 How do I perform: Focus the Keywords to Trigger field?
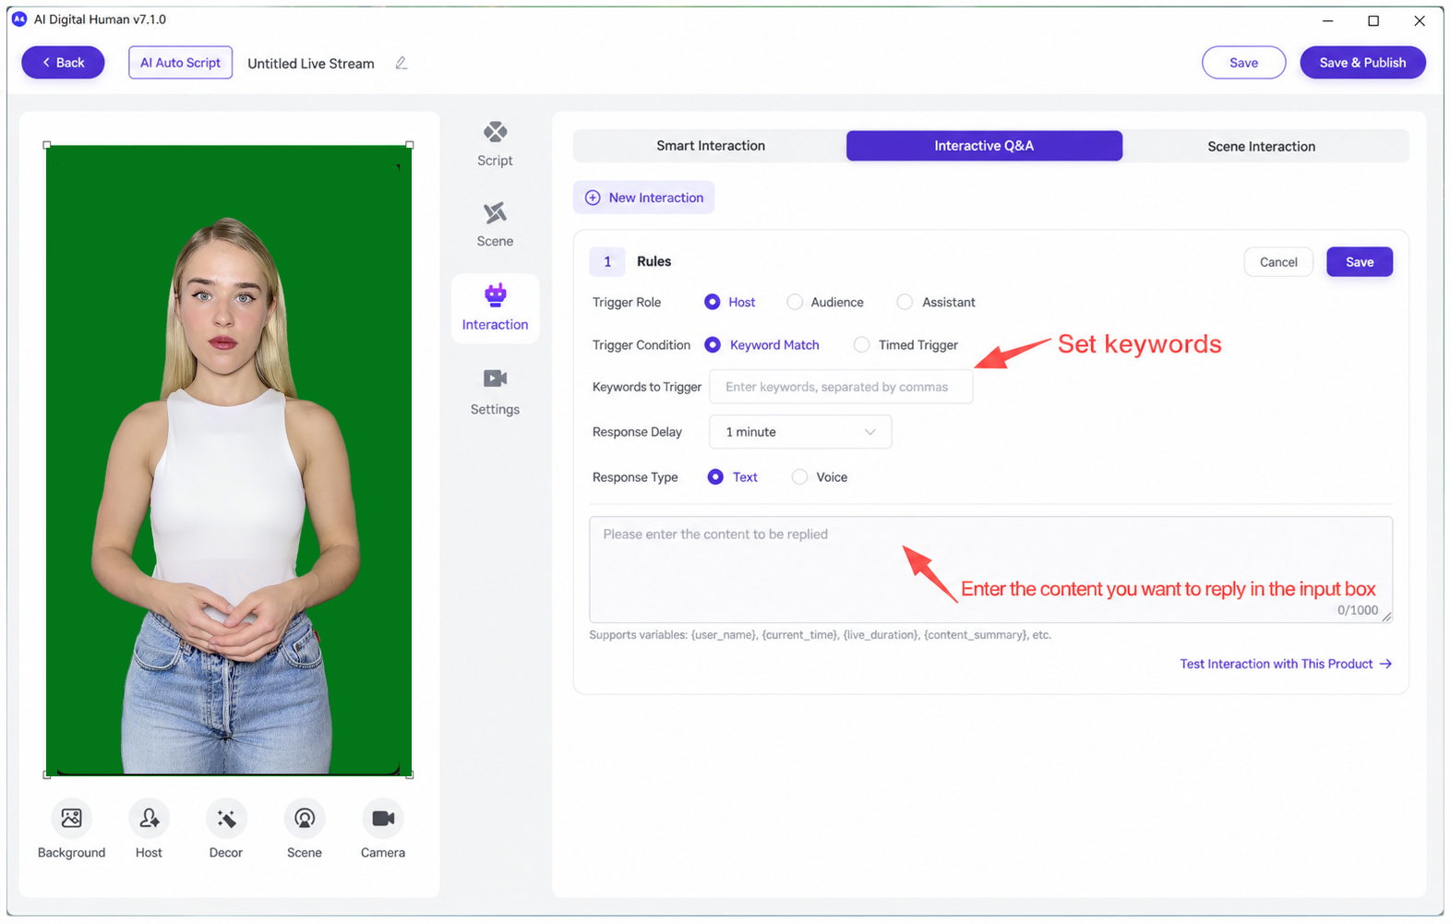[841, 387]
